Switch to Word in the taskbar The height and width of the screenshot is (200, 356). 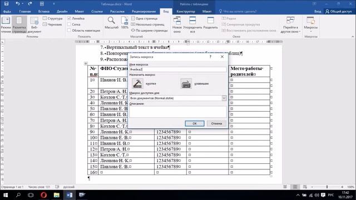[x=70, y=195]
